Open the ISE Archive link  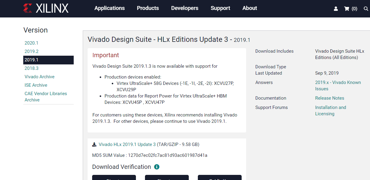[x=36, y=85]
